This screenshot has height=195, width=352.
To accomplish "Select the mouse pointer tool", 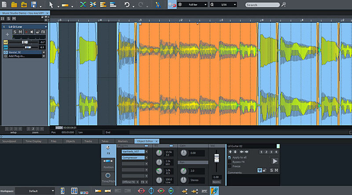I will [51, 5].
